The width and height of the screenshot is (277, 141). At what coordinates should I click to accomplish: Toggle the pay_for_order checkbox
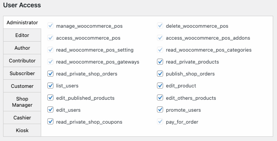pyautogui.click(x=160, y=121)
